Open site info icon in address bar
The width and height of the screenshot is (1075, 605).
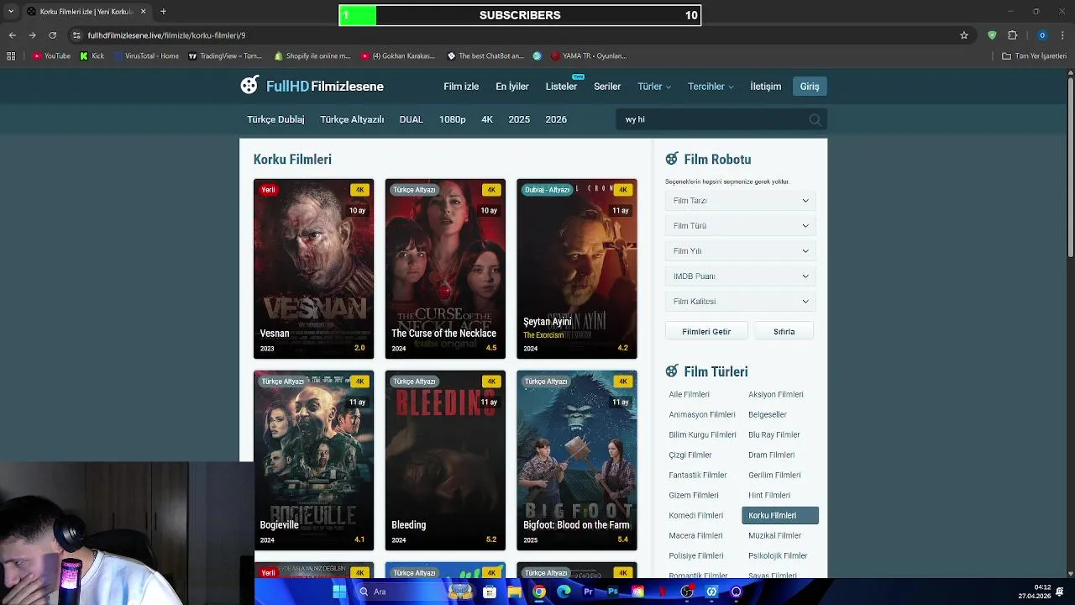[x=76, y=35]
